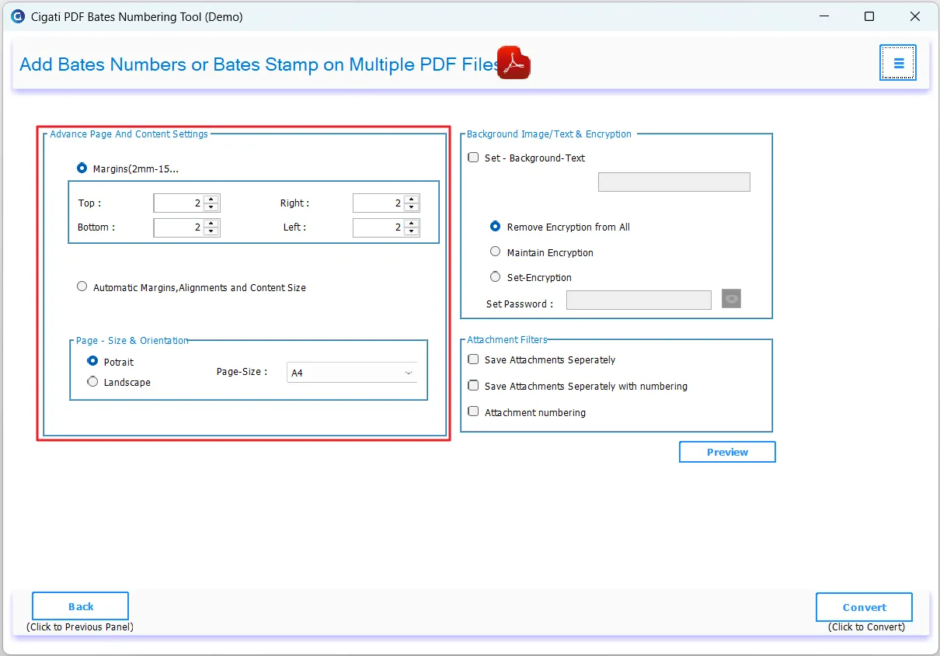Click the Preview button

click(726, 451)
